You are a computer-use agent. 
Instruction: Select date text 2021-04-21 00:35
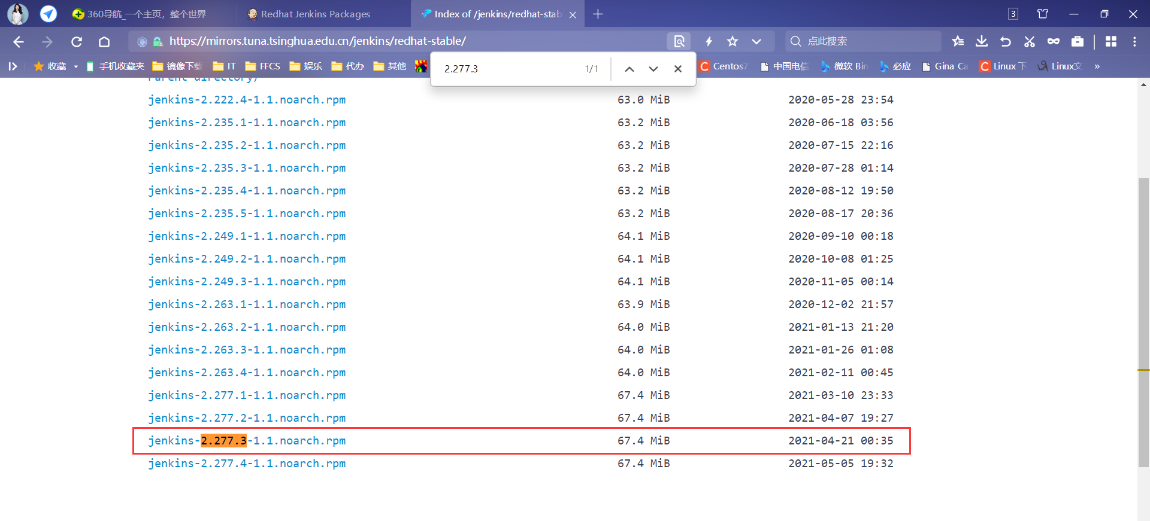[840, 441]
